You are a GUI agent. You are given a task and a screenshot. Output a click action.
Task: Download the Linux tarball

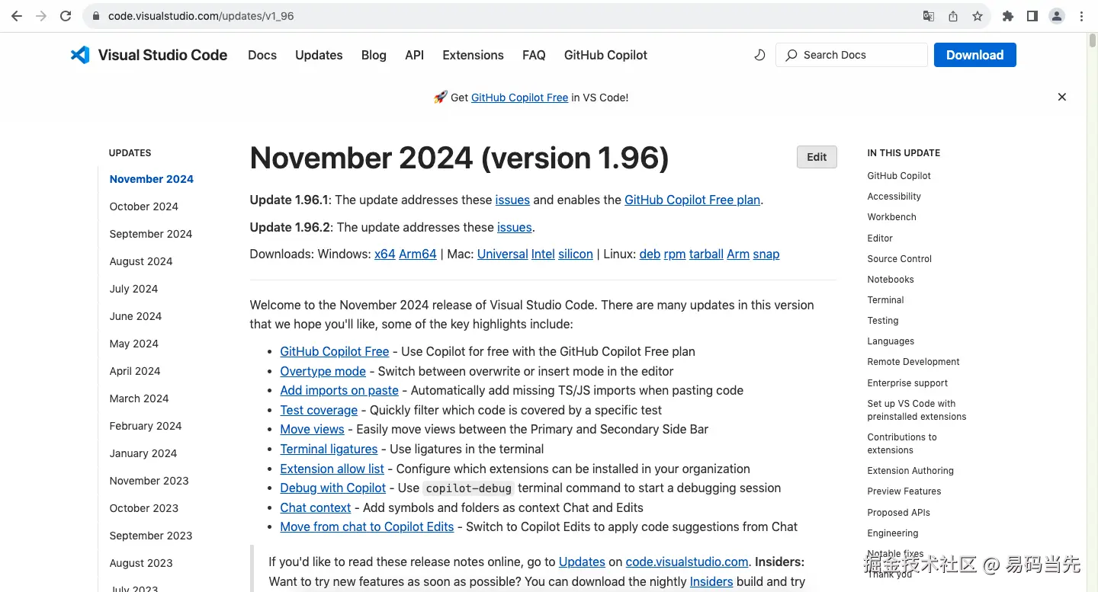click(706, 254)
